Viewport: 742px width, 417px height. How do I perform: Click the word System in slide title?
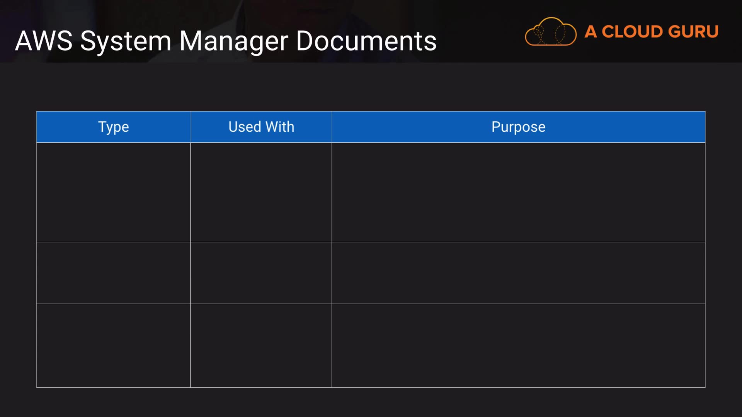coord(126,41)
